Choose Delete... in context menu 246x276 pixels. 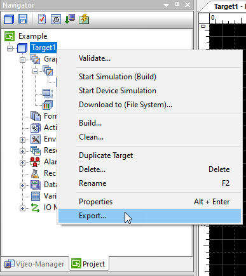pyautogui.click(x=149, y=169)
